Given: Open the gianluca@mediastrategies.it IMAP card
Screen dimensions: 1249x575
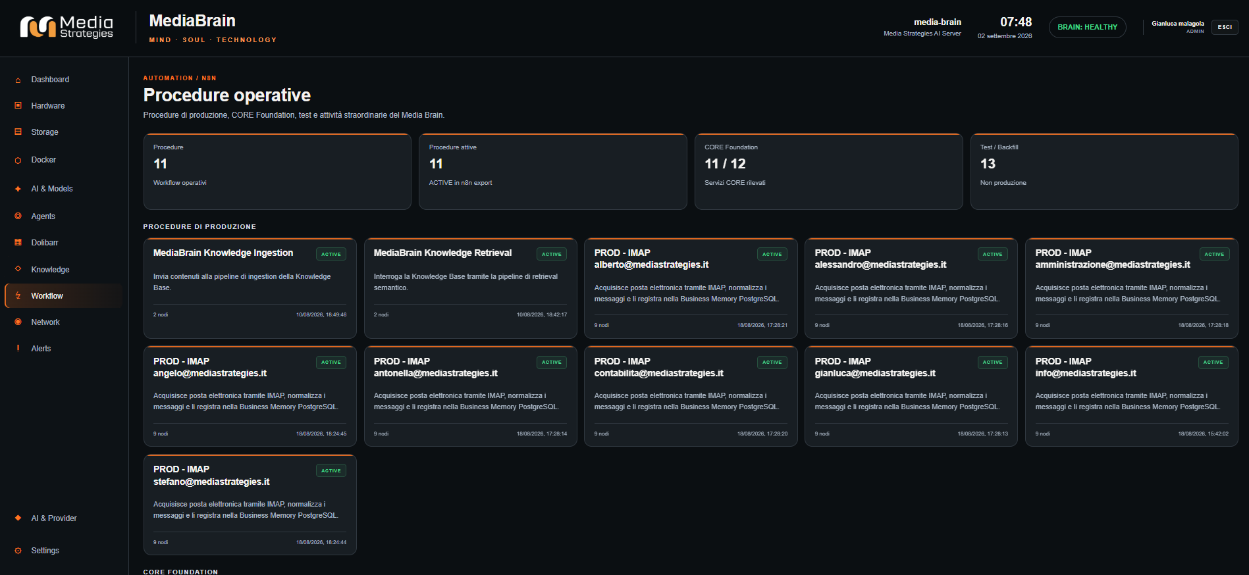Looking at the screenshot, I should (x=911, y=397).
